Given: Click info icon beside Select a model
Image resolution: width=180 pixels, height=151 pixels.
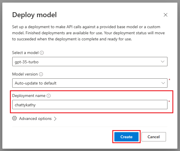Looking at the screenshot, I should coord(42,53).
